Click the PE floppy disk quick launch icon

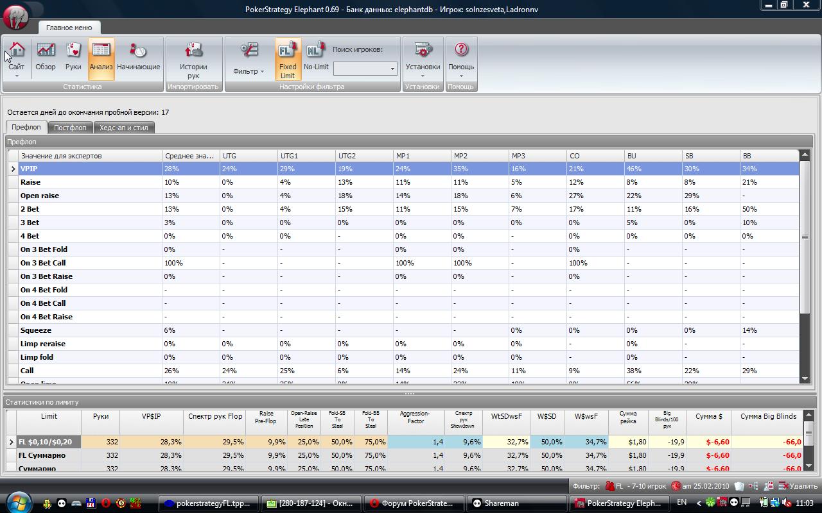(91, 503)
